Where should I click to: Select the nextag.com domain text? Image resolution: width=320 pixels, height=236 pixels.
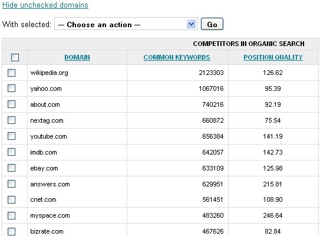pos(47,120)
